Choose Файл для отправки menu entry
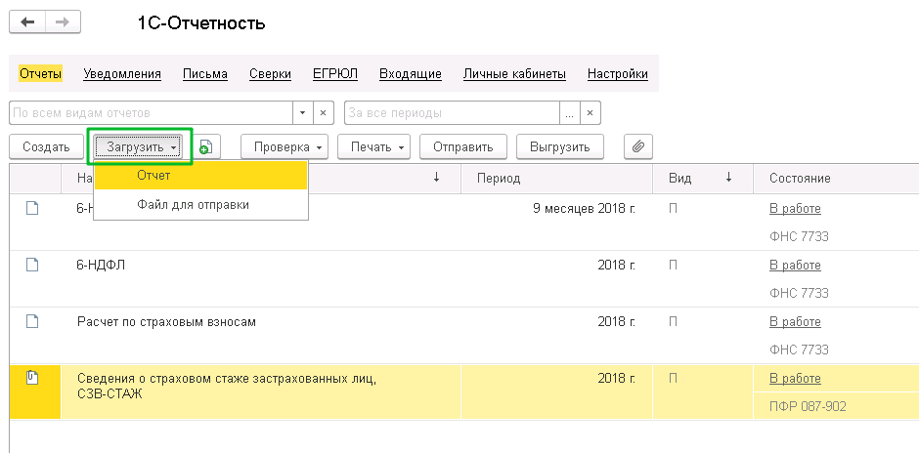 click(200, 205)
